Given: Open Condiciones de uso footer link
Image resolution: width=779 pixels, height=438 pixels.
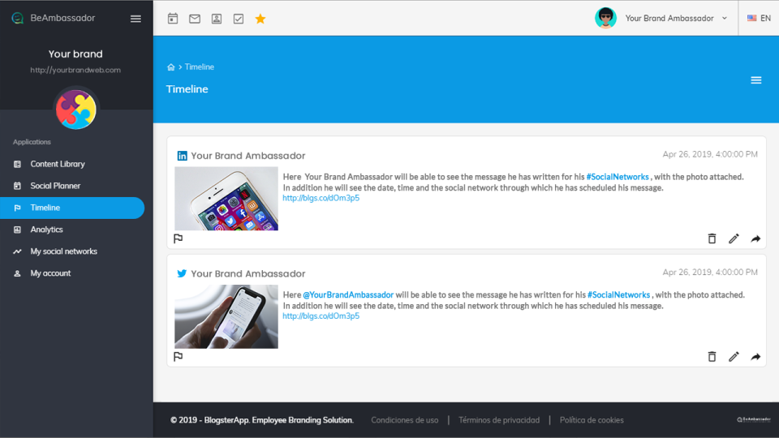Looking at the screenshot, I should (404, 420).
